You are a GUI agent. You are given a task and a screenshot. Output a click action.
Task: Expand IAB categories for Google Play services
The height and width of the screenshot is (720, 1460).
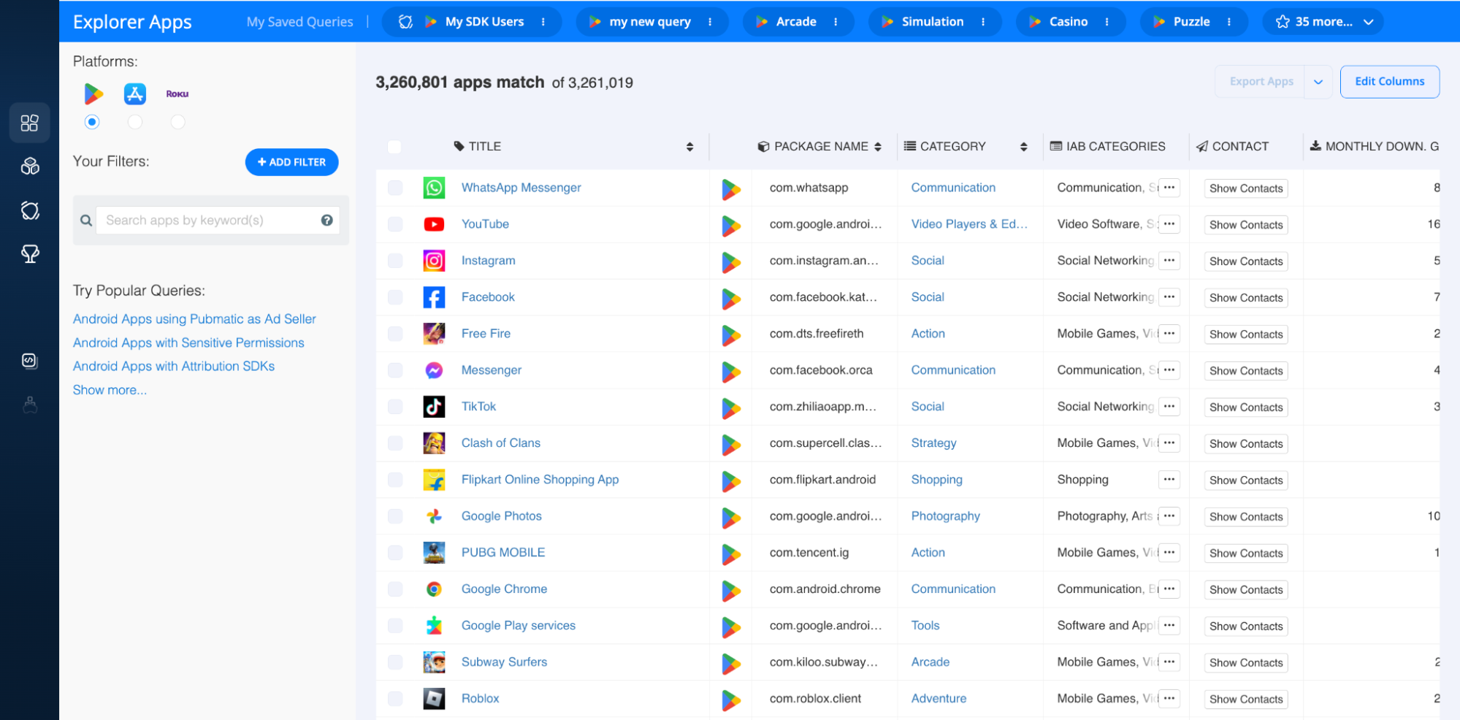[x=1169, y=626]
